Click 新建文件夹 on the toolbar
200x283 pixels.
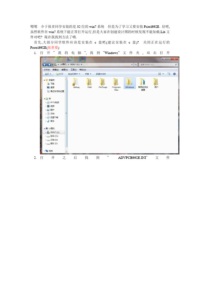pyautogui.click(x=101, y=74)
